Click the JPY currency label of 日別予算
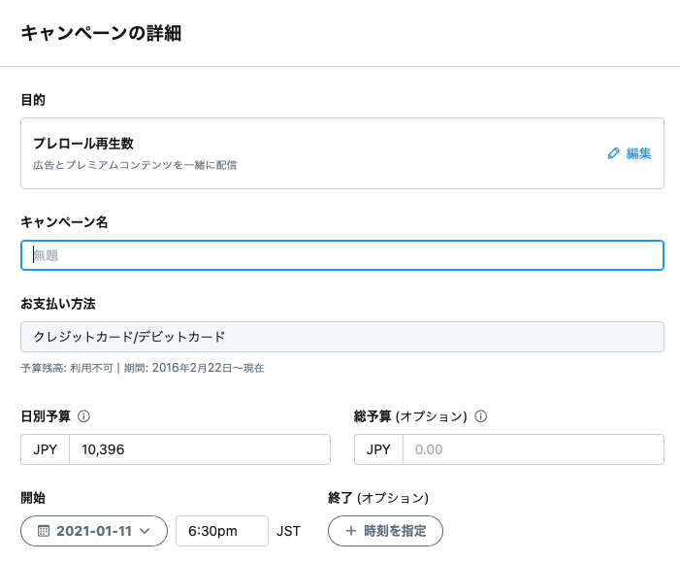The image size is (680, 562). point(45,449)
